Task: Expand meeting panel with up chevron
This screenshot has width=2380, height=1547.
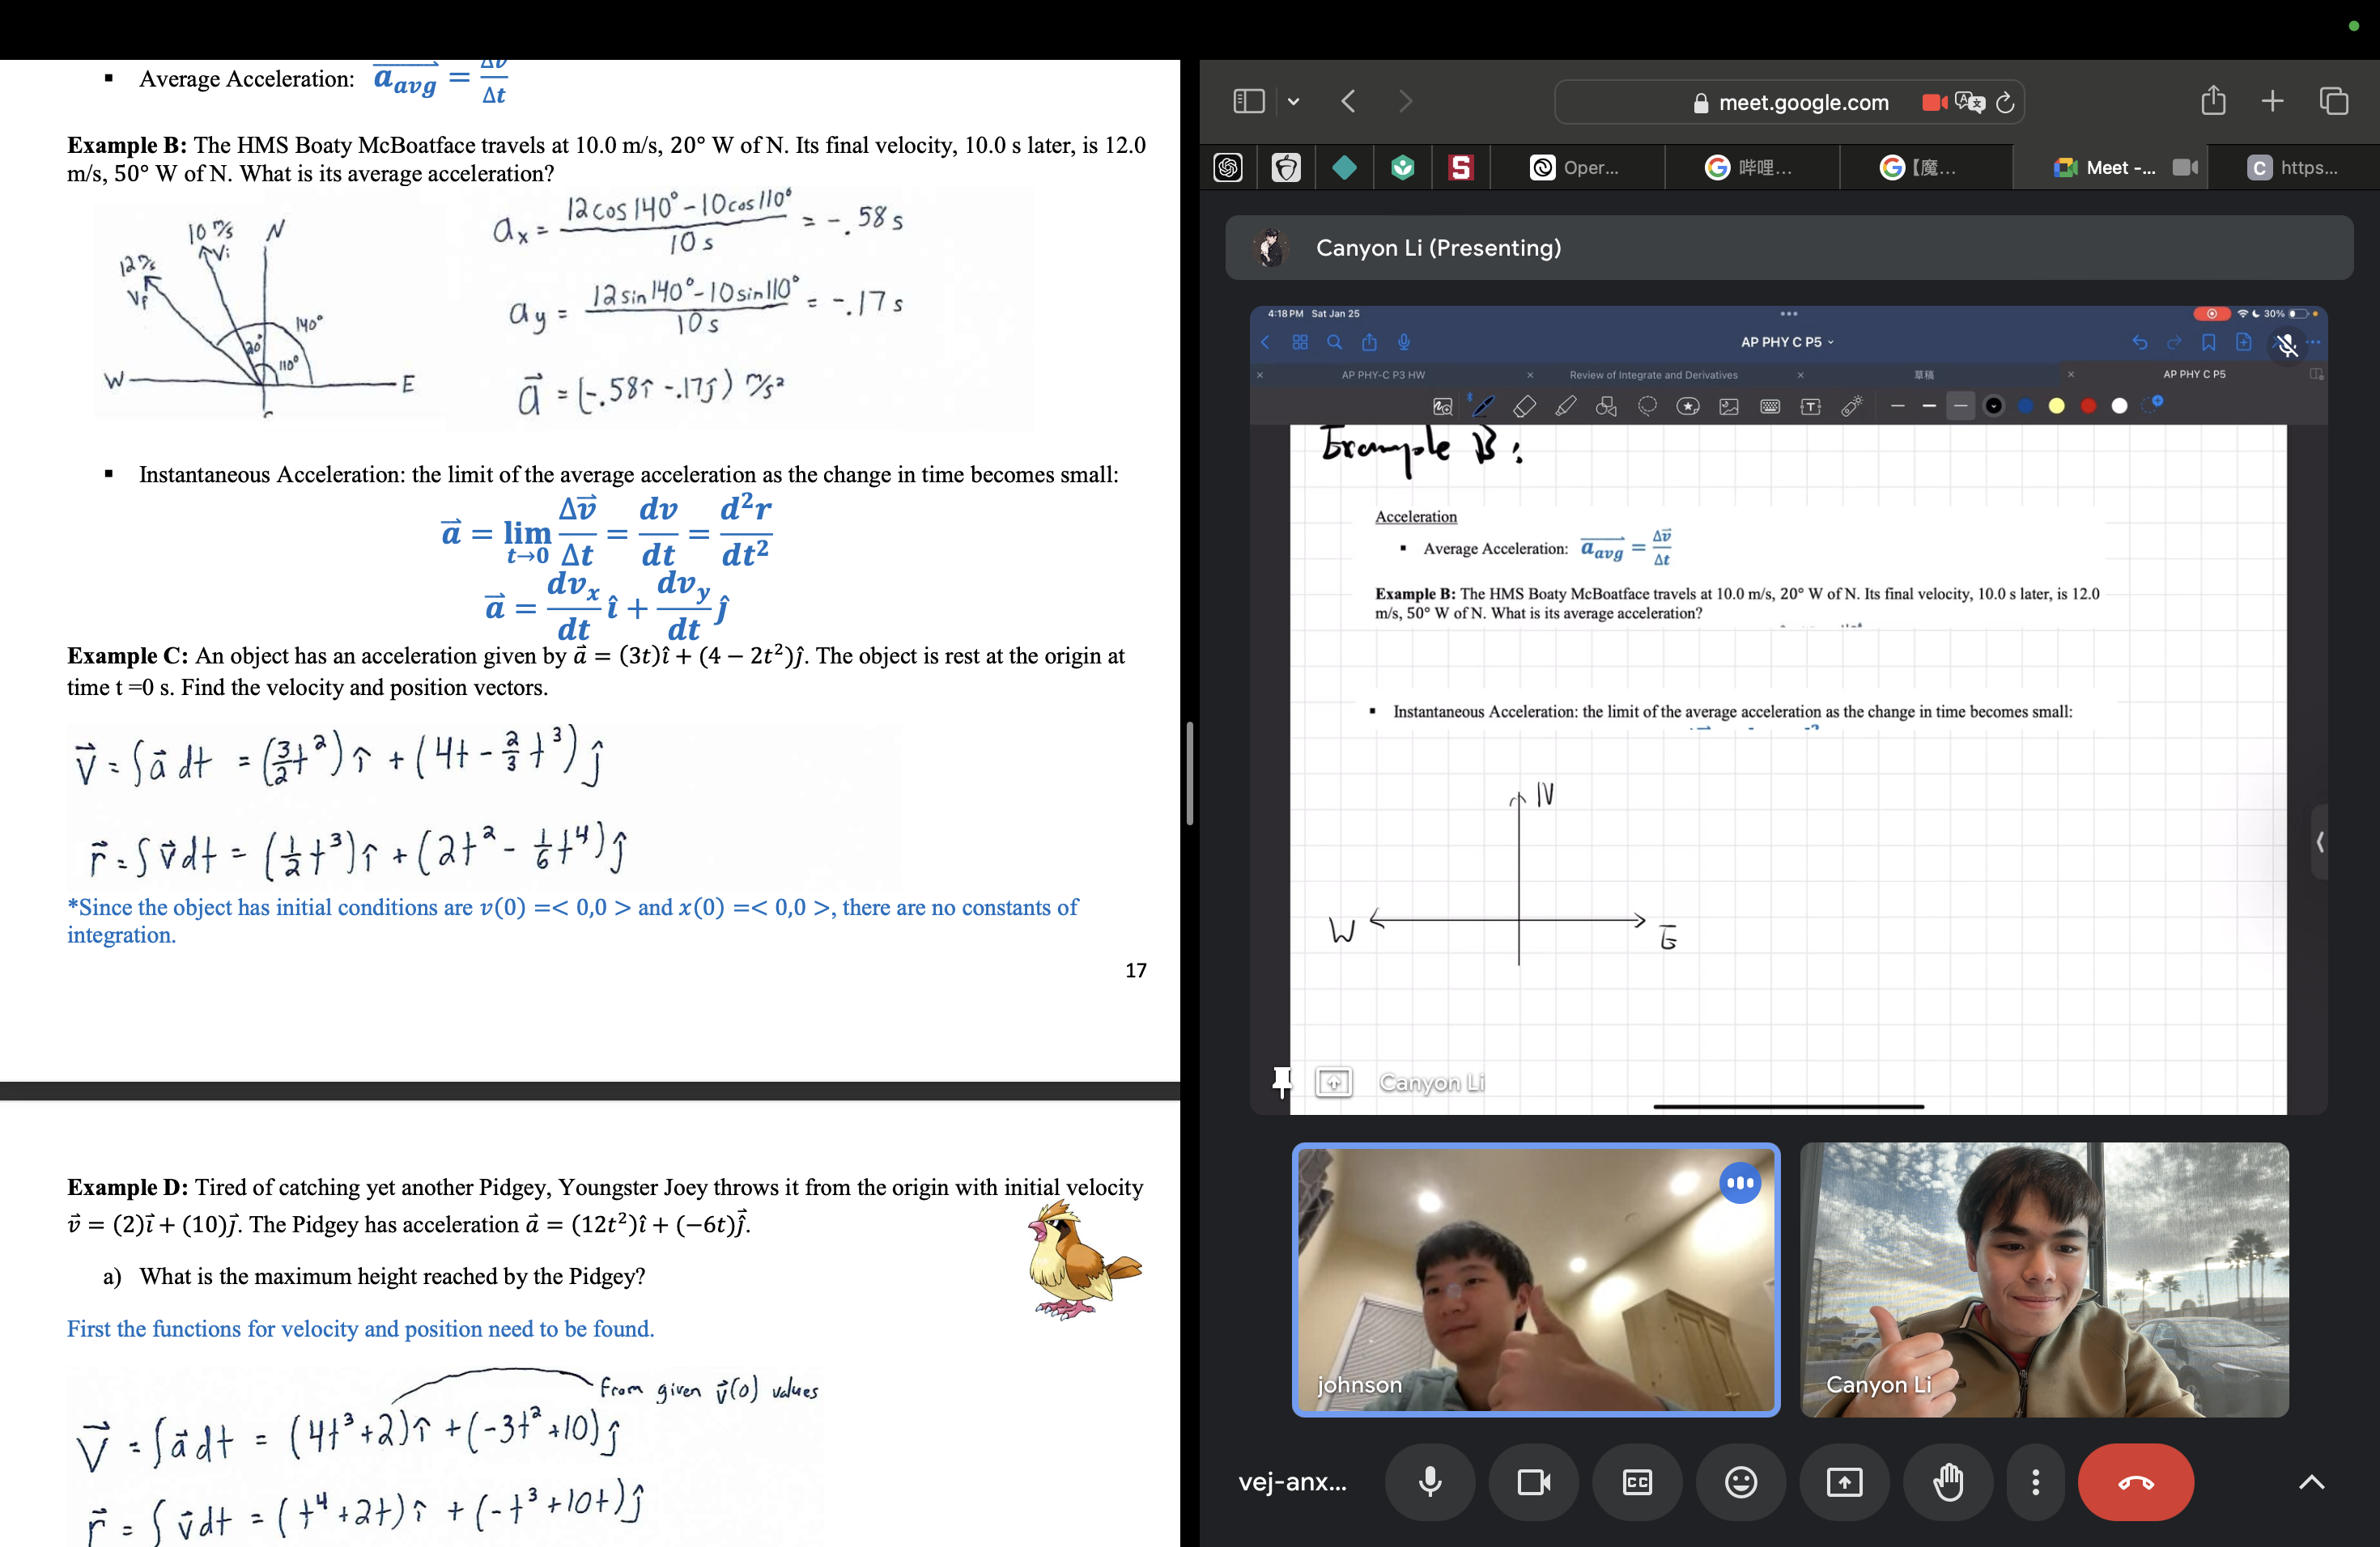Action: 2311,1482
